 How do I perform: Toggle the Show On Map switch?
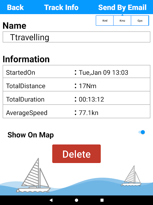[x=142, y=132]
